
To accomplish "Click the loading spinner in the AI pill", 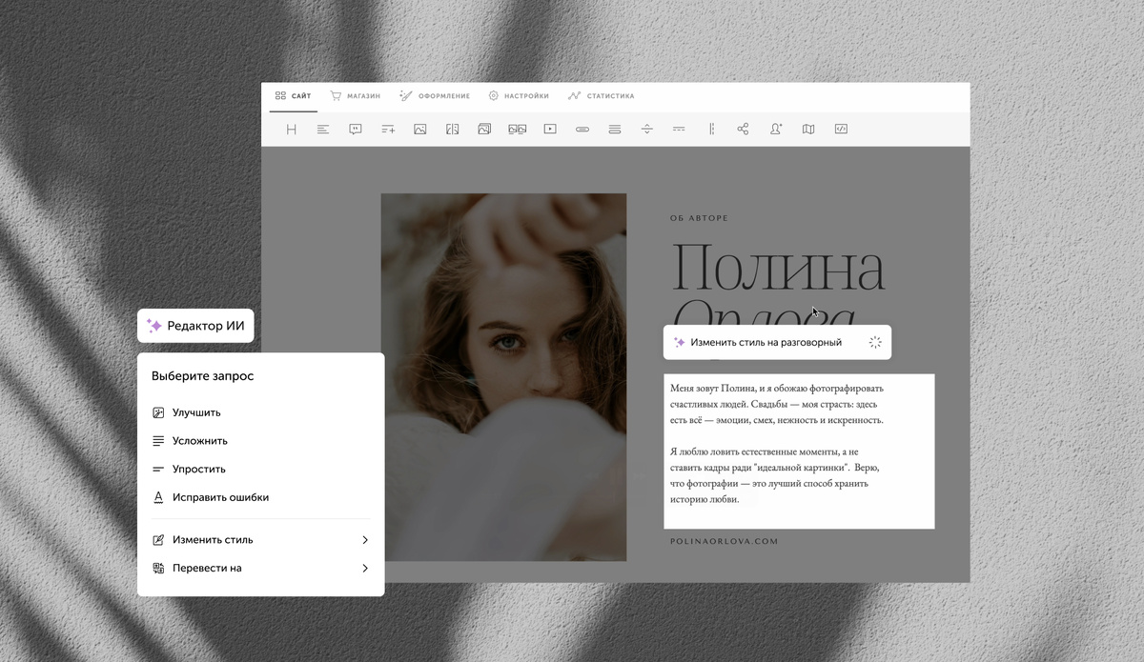I will point(875,342).
